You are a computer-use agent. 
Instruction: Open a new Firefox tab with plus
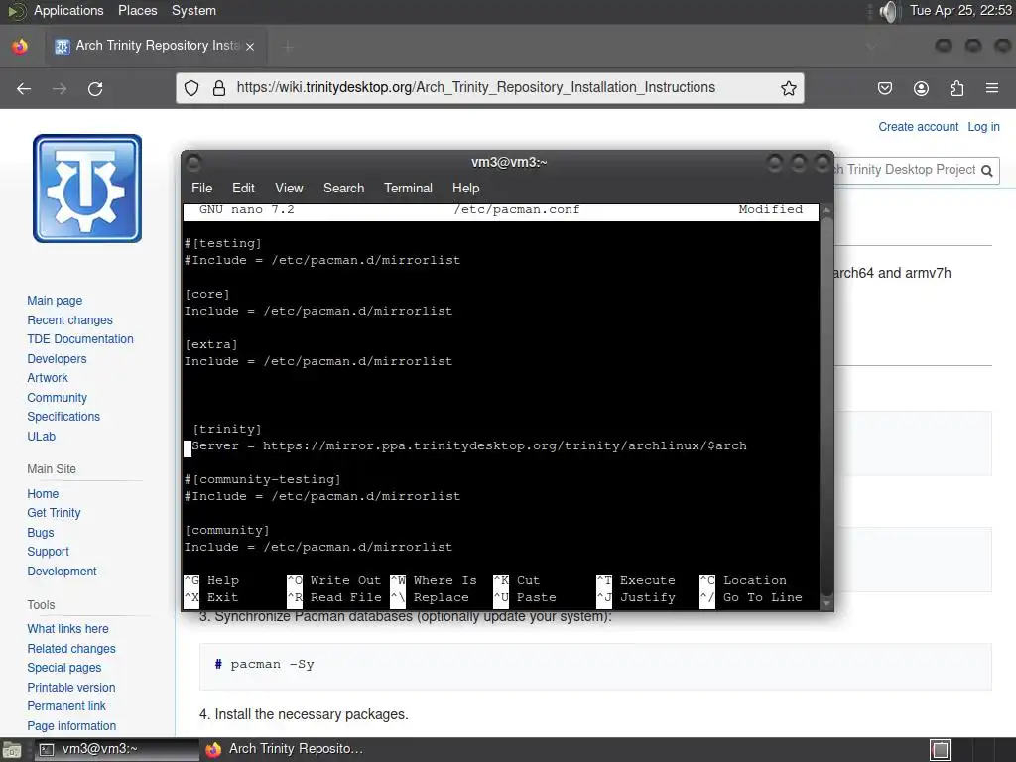pyautogui.click(x=289, y=46)
